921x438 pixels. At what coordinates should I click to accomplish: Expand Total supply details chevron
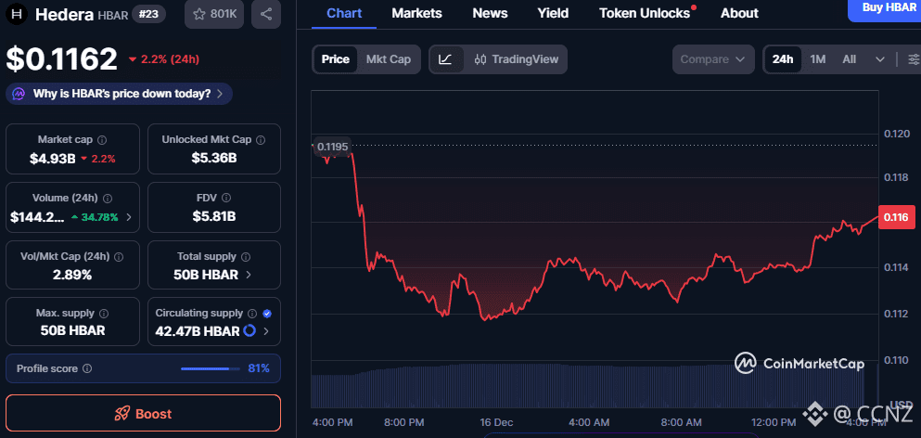tap(249, 275)
